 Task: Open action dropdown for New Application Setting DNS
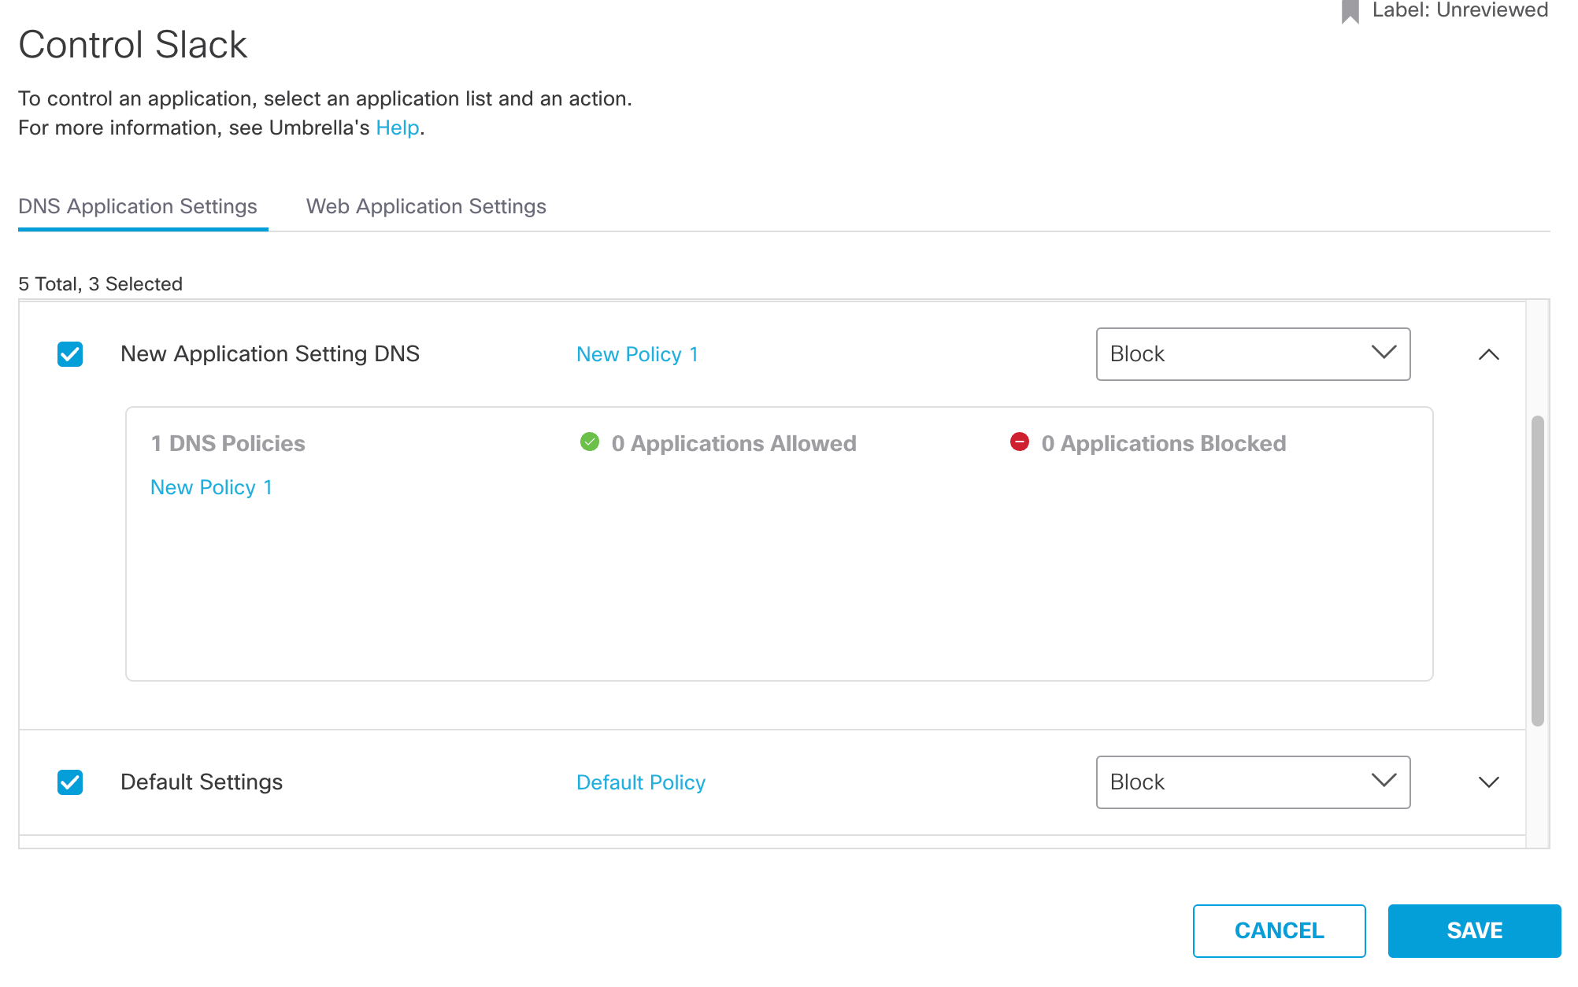(1252, 354)
